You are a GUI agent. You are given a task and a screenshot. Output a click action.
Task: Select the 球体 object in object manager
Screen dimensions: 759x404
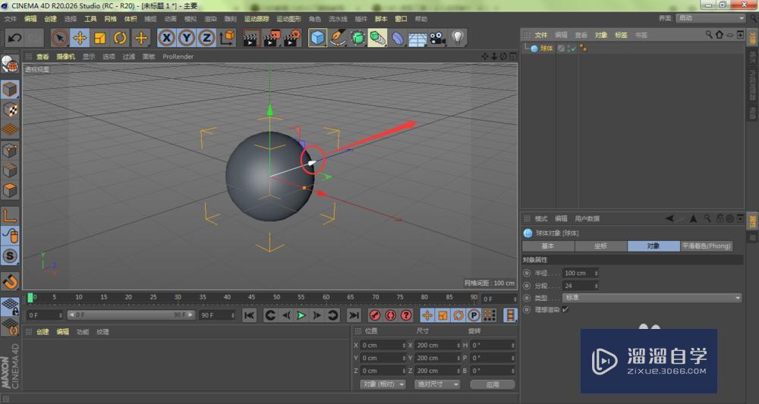(546, 49)
